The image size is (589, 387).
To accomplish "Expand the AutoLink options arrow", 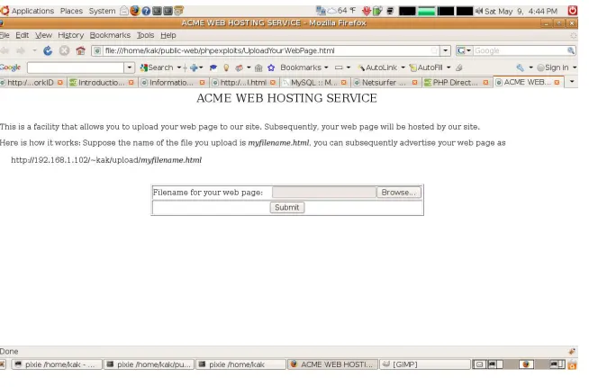I will (403, 67).
